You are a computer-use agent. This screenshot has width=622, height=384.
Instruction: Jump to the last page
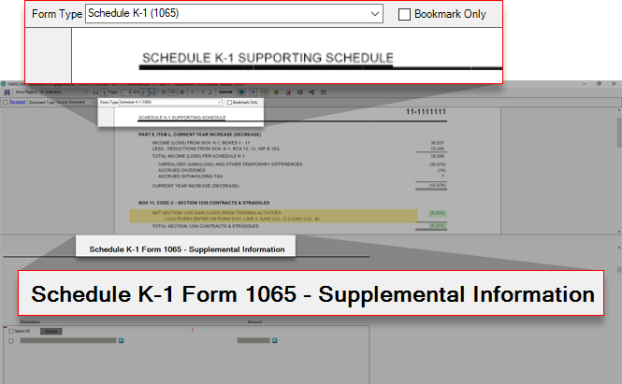[152, 92]
